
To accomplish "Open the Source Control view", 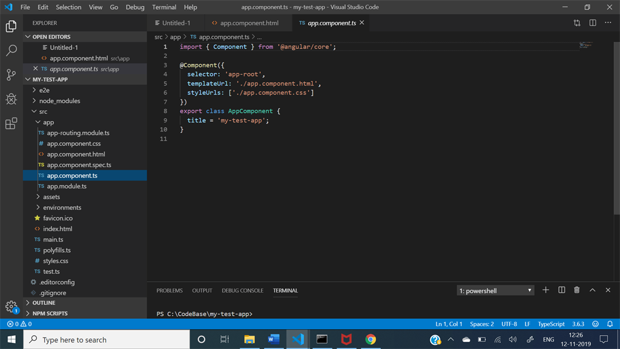I will click(11, 75).
